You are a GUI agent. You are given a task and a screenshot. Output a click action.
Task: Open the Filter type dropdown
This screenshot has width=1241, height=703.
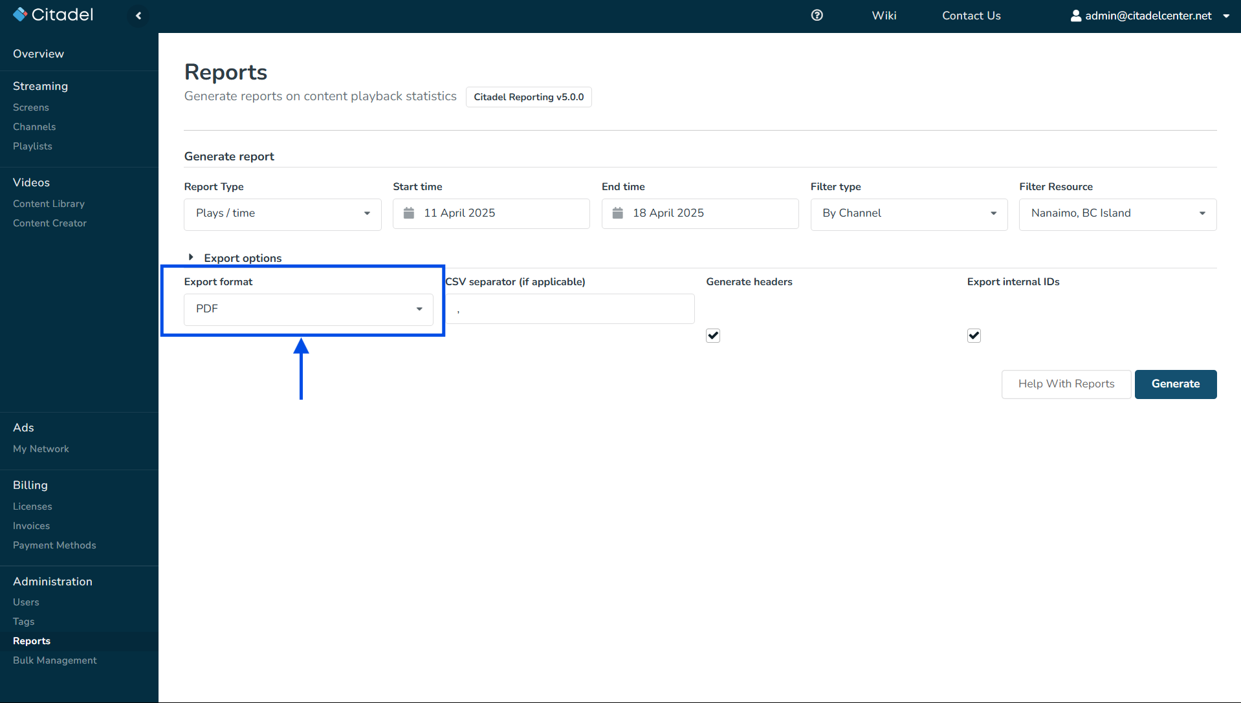pos(909,214)
